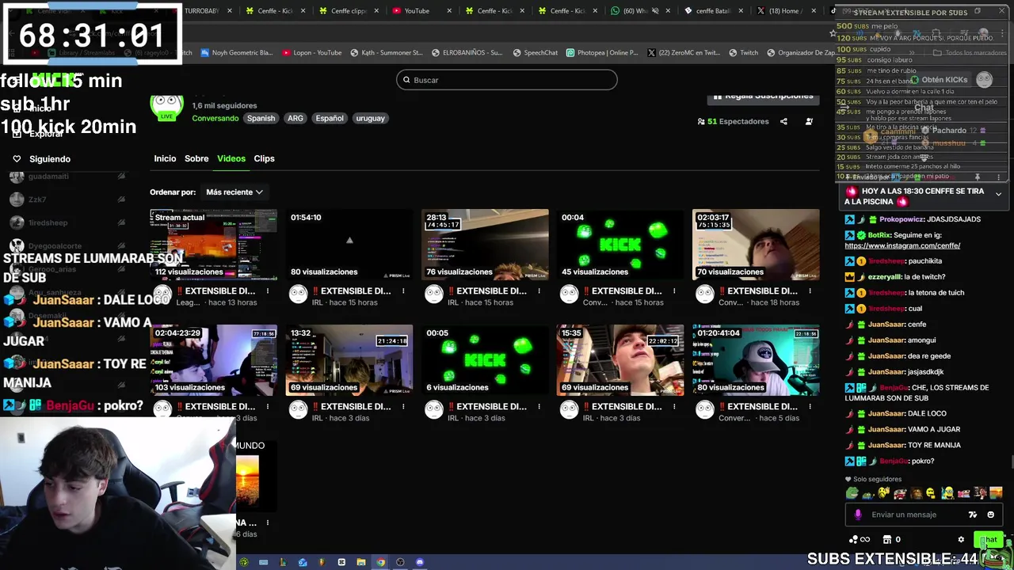Open share icon next to Espectadores
The height and width of the screenshot is (570, 1014).
783,121
